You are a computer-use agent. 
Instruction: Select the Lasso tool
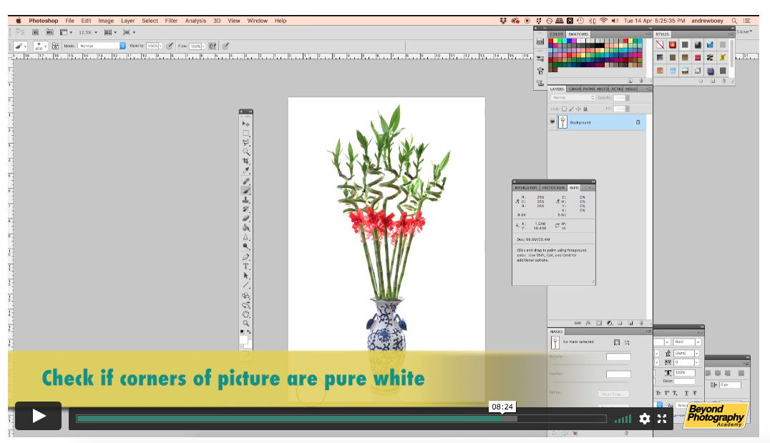click(x=245, y=142)
